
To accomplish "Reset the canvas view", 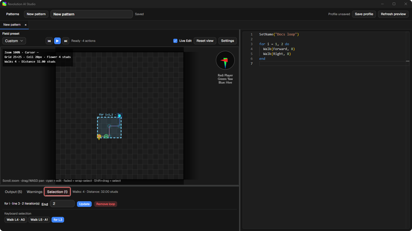I will tap(205, 41).
